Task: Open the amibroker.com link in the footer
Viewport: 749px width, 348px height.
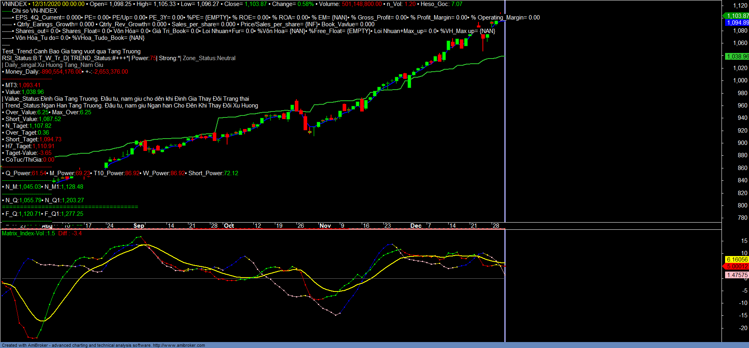Action: click(x=179, y=345)
